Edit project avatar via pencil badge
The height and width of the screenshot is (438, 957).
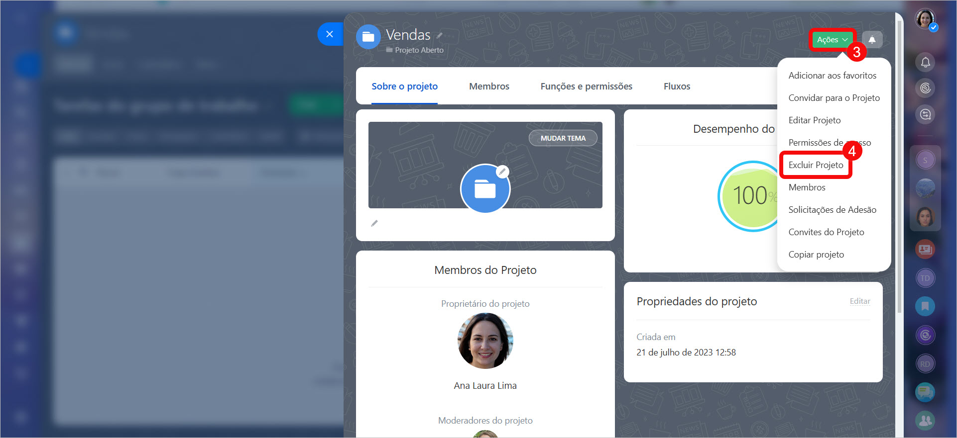[502, 172]
